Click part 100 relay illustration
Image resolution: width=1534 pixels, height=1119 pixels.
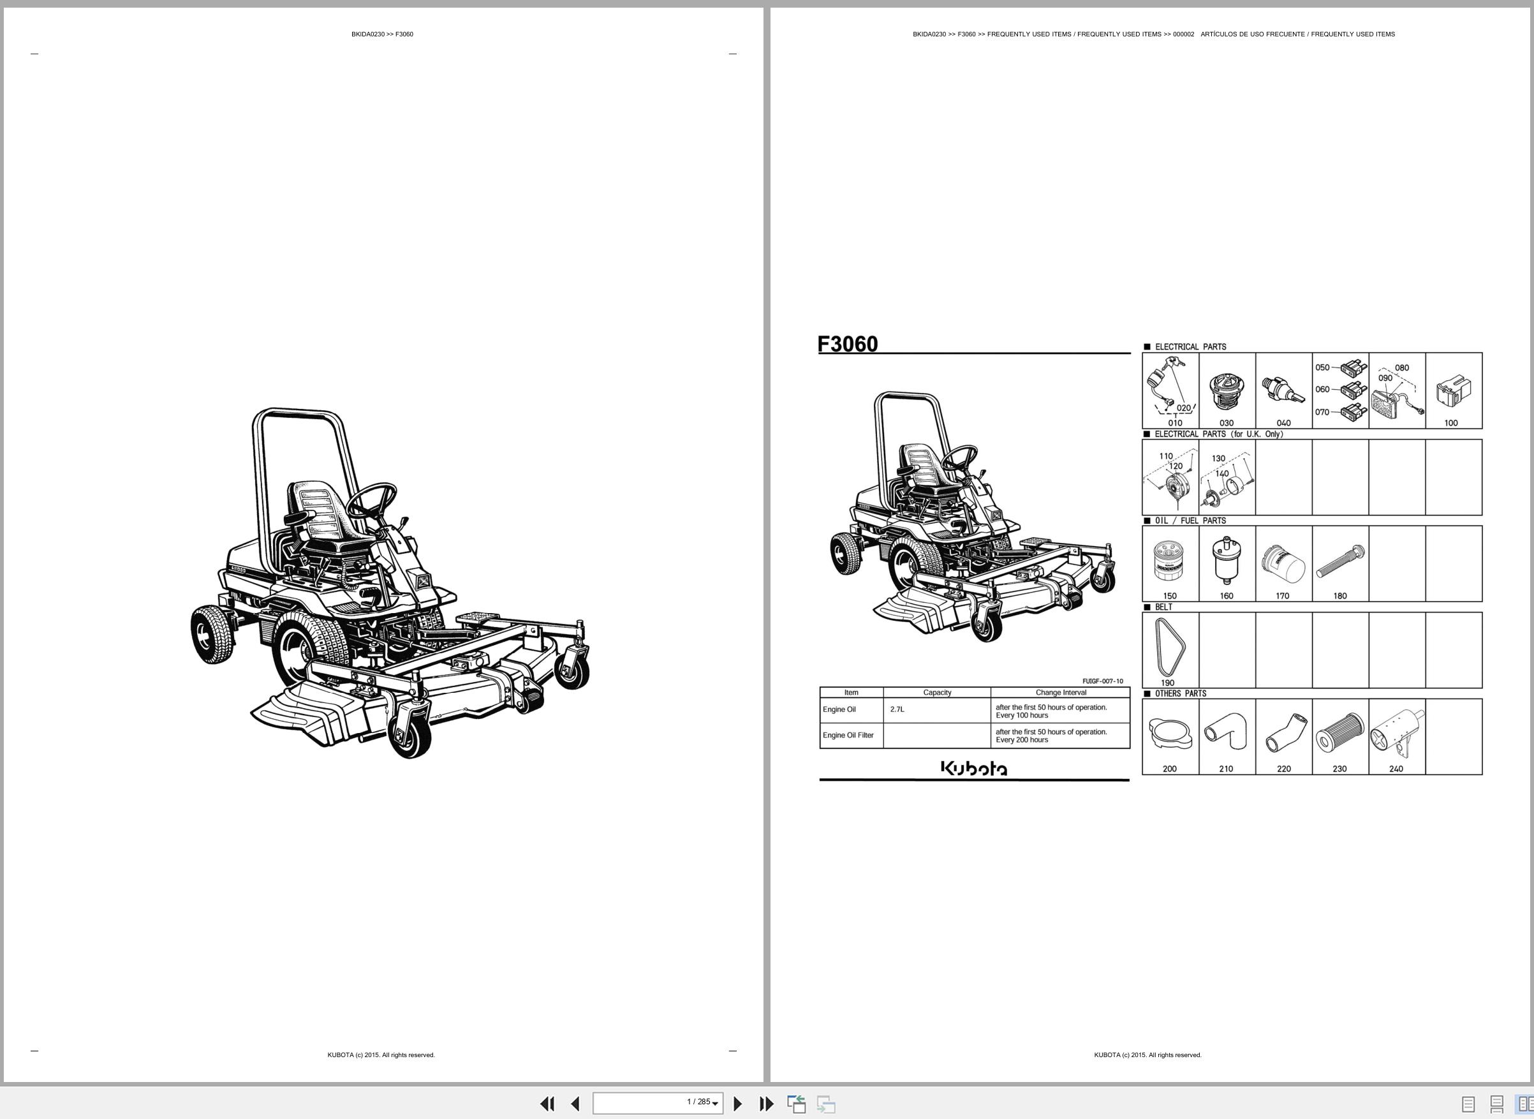point(1454,391)
